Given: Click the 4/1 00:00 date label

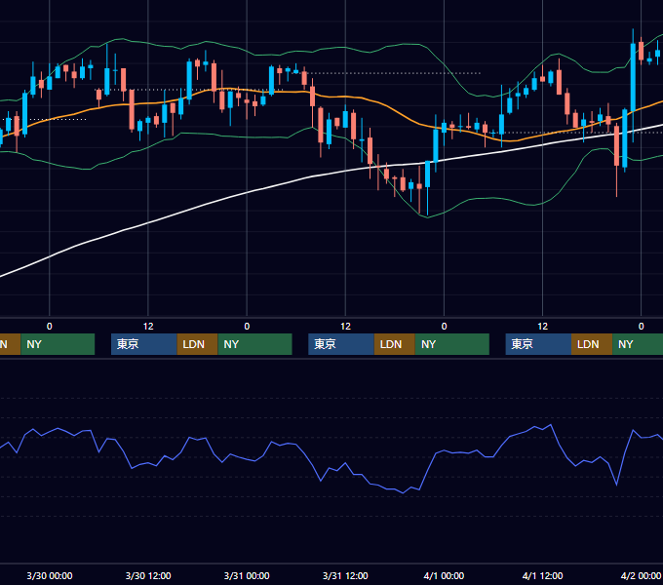Looking at the screenshot, I should point(444,575).
